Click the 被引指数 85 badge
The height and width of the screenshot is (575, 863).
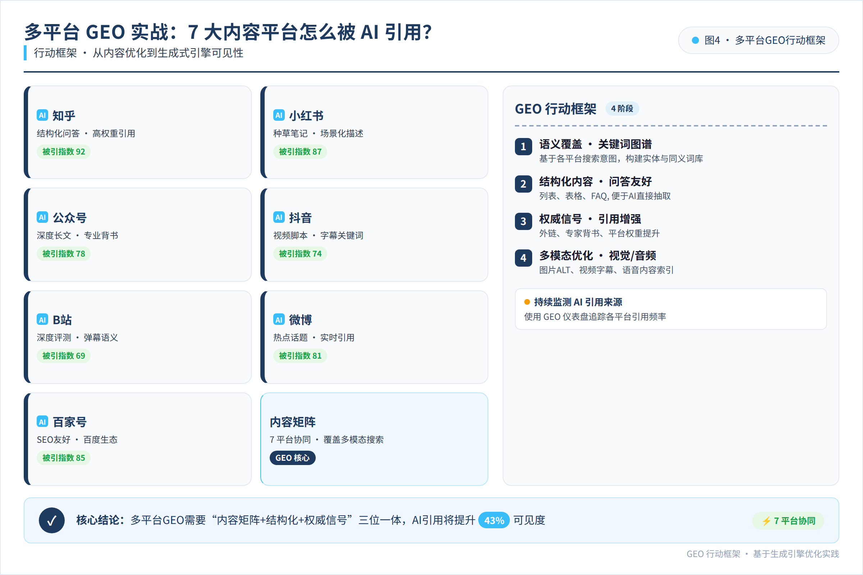[64, 457]
